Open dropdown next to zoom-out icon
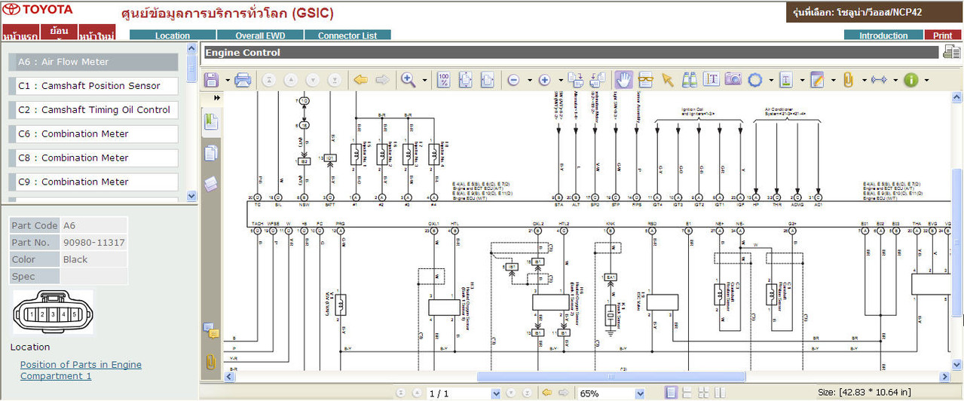964x401 pixels. 529,80
